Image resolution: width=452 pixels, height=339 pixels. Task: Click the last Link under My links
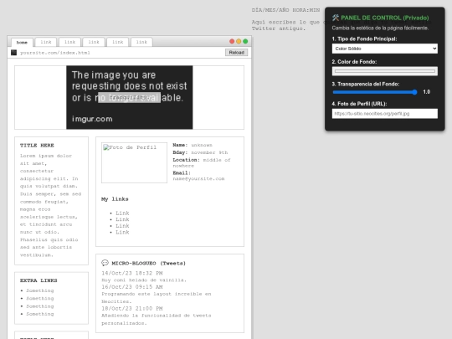122,232
